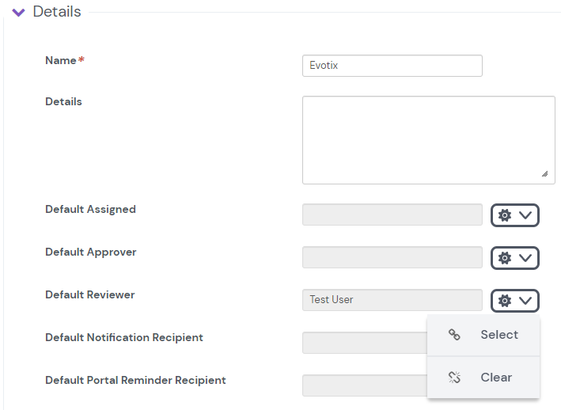Choose Clear from the dropdown menu

[496, 378]
